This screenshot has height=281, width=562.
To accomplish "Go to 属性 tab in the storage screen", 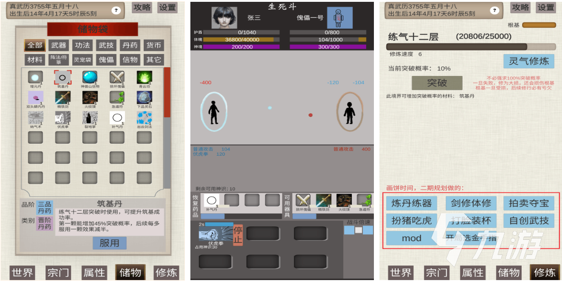I will [94, 273].
